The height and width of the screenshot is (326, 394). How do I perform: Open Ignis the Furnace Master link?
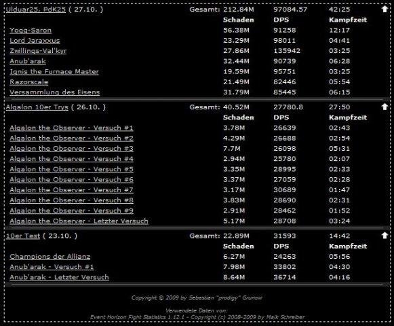(54, 72)
